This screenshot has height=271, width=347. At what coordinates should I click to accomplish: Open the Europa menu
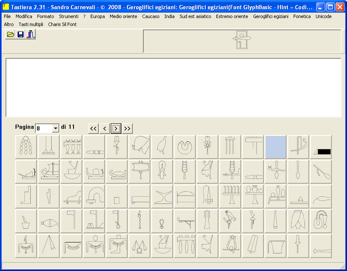click(97, 16)
